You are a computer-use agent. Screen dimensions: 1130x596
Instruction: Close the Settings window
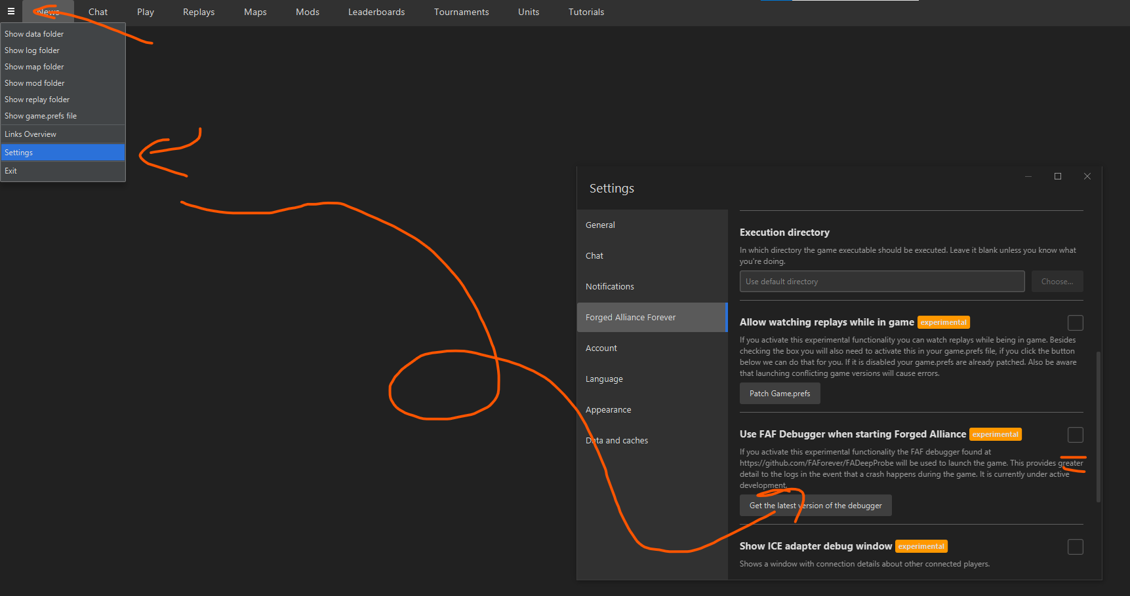click(1087, 176)
